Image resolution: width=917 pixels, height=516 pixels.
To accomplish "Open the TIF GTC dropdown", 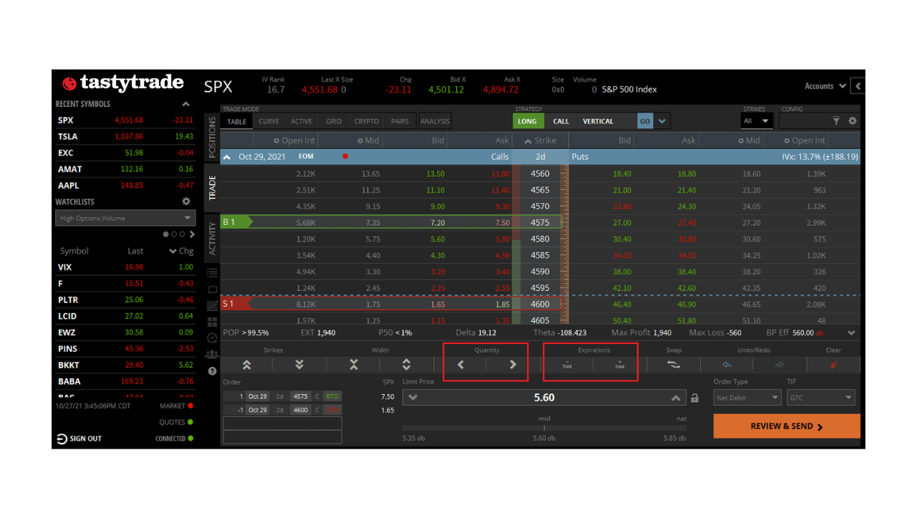I will tap(821, 398).
